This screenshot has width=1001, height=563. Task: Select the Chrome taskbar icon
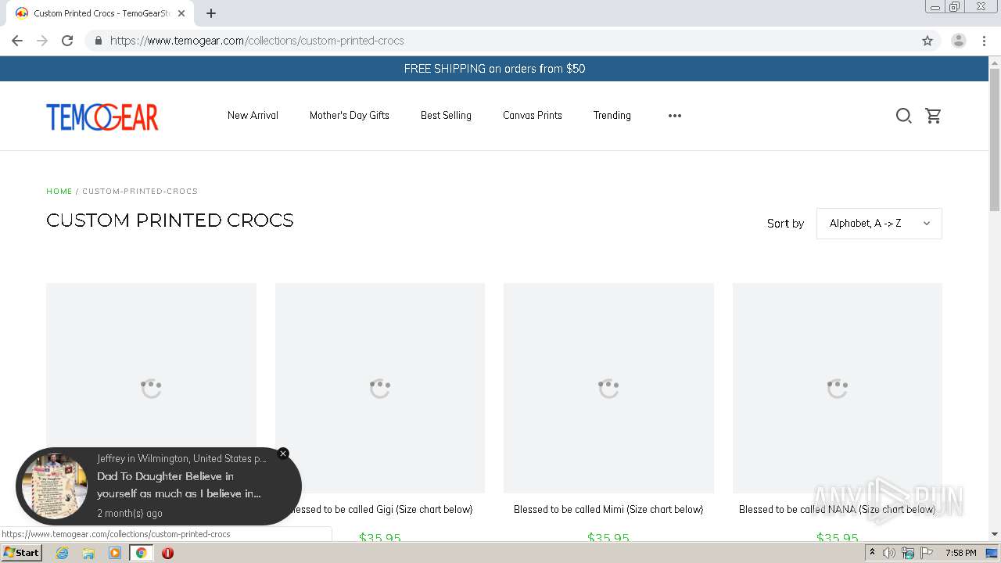click(142, 553)
